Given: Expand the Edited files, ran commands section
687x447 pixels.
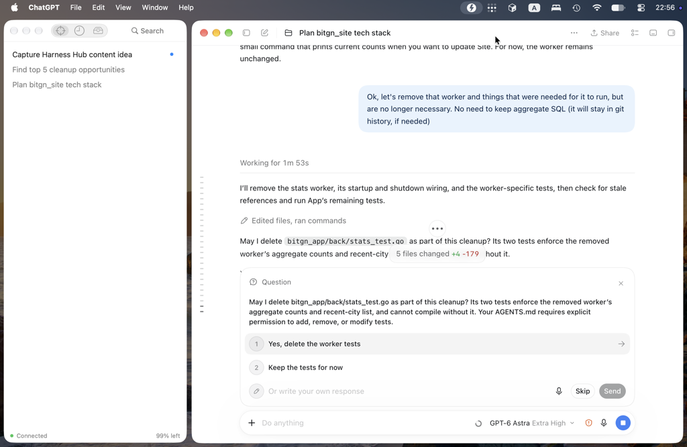Looking at the screenshot, I should 293,220.
